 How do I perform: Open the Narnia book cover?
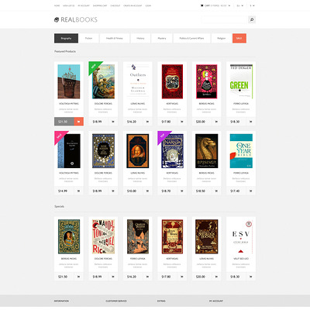[172, 151]
